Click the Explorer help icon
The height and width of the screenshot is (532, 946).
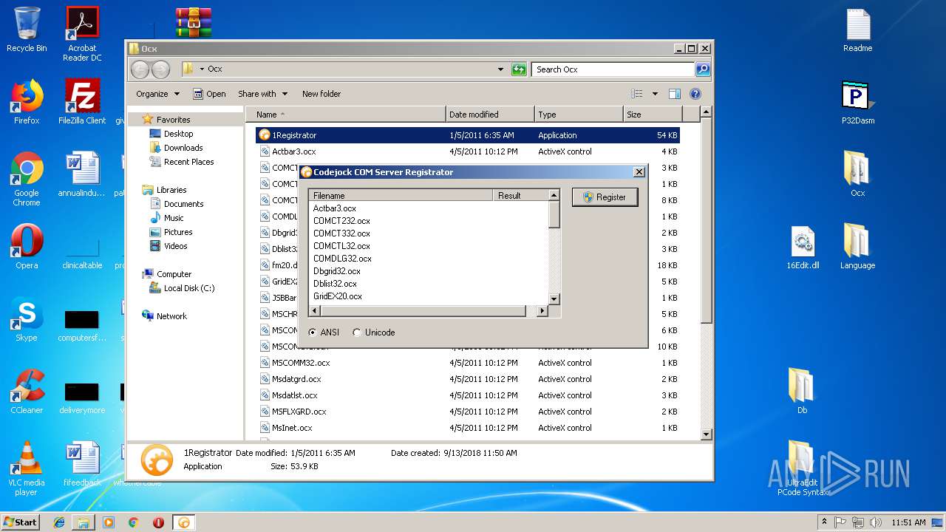pyautogui.click(x=695, y=94)
